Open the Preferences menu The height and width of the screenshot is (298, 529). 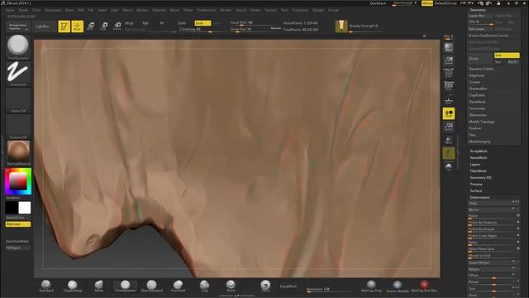click(207, 10)
